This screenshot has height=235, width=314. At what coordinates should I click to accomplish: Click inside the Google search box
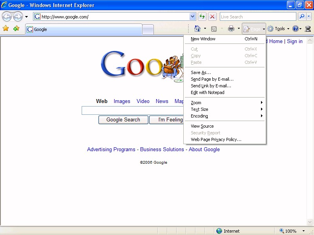(x=133, y=110)
